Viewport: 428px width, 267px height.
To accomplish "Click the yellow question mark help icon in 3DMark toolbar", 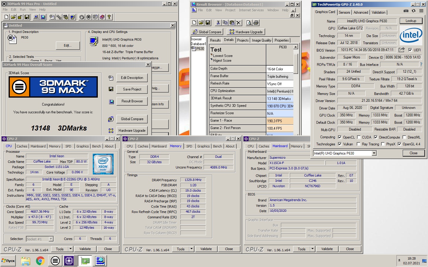I will click(109, 17).
